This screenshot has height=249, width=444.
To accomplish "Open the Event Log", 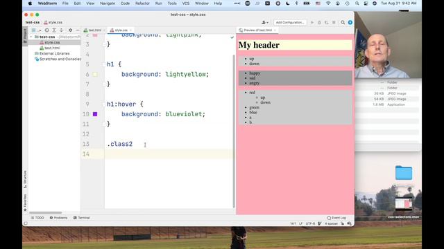I will 336,218.
